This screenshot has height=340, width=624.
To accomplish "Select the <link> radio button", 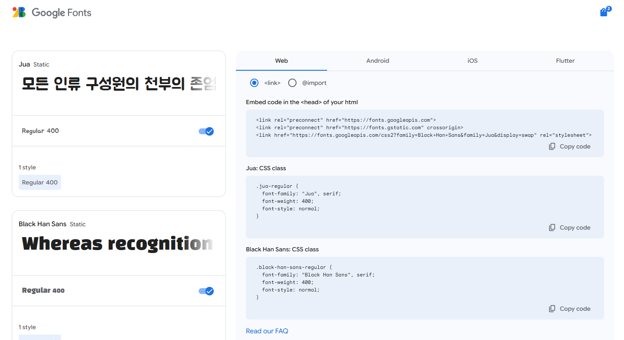I will (x=254, y=83).
